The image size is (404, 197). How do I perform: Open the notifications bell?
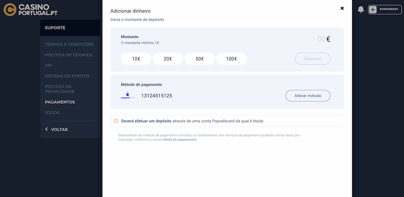[360, 9]
